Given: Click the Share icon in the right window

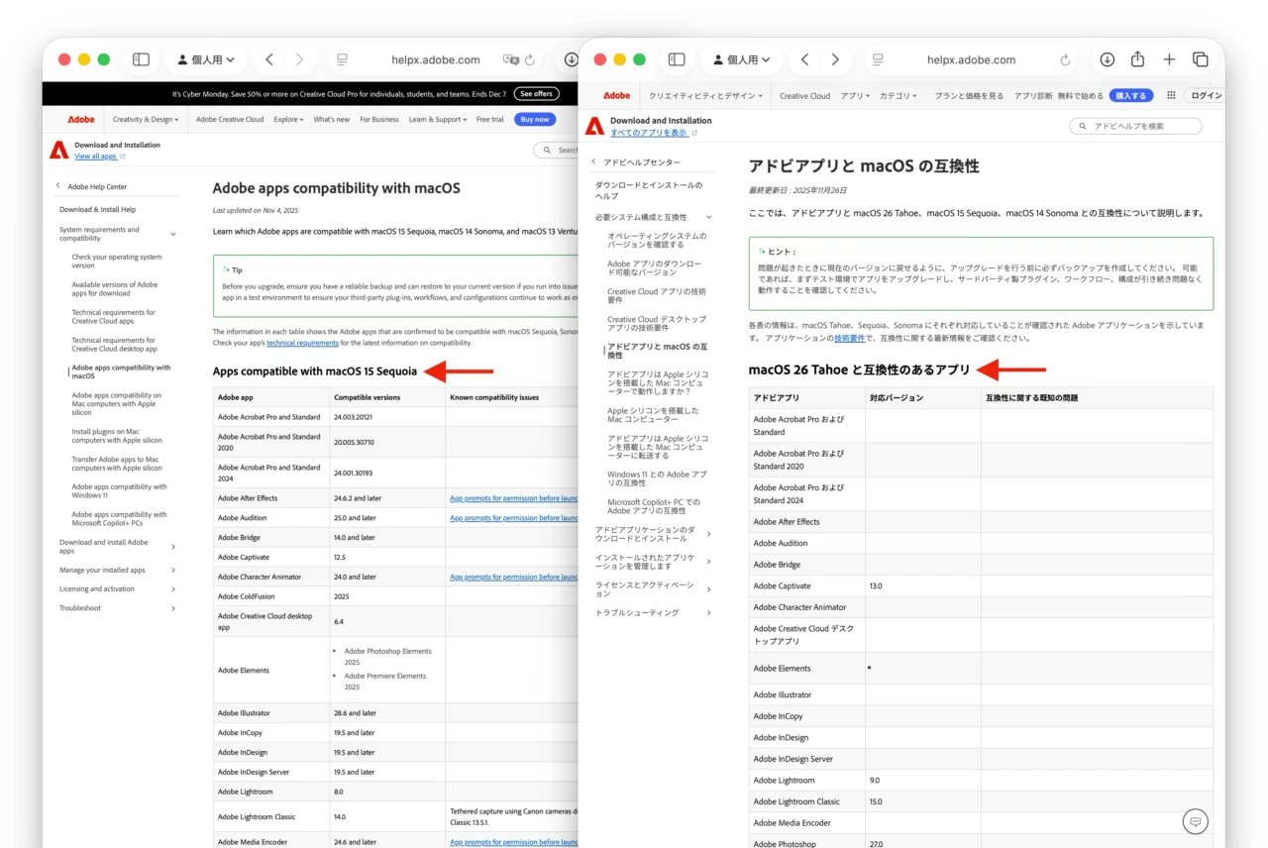Looking at the screenshot, I should (x=1138, y=59).
